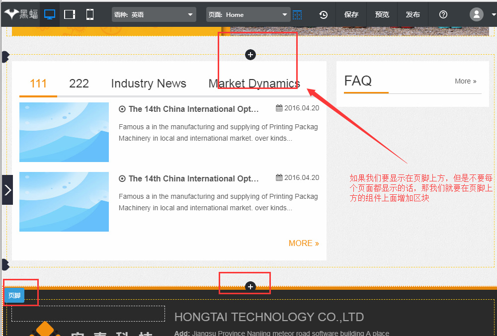The height and width of the screenshot is (336, 497).
Task: Click the 预览 preview button
Action: (x=382, y=15)
